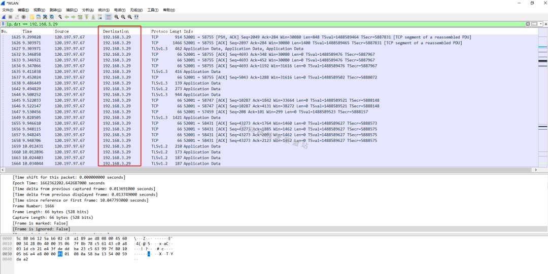
Task: Open the 电话(Y) menu
Action: [120, 10]
